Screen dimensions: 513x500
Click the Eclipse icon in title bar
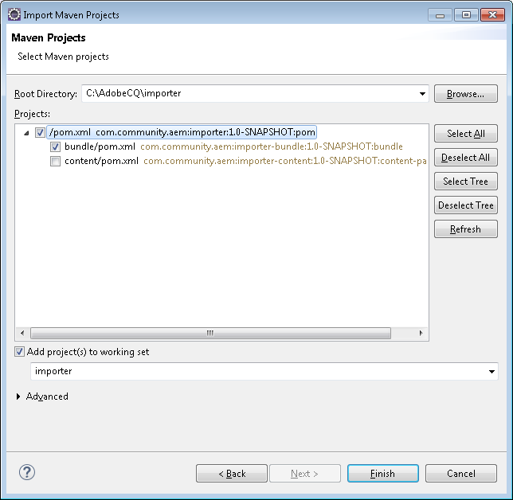coord(14,14)
